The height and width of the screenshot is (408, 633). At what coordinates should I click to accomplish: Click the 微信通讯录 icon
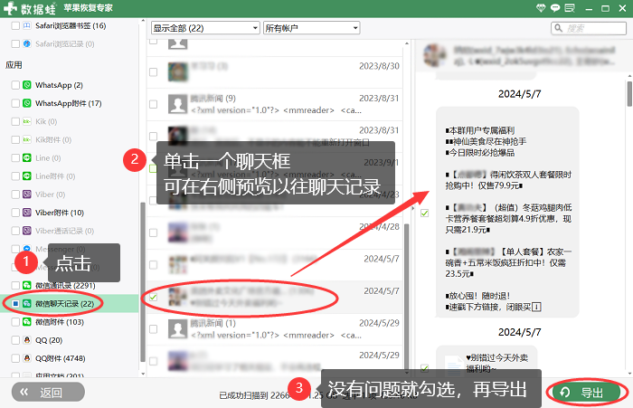pyautogui.click(x=26, y=285)
